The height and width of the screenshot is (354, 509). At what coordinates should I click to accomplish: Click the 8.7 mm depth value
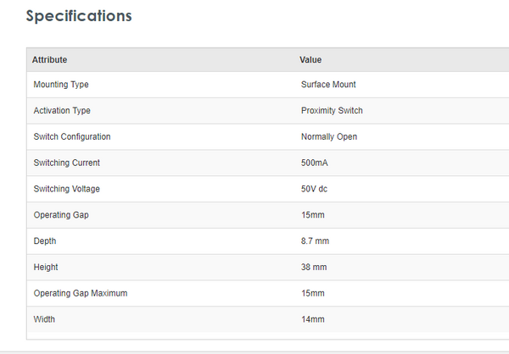(315, 241)
